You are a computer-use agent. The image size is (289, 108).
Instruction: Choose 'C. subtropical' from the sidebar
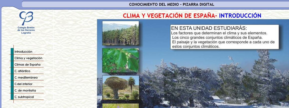pos(24,97)
